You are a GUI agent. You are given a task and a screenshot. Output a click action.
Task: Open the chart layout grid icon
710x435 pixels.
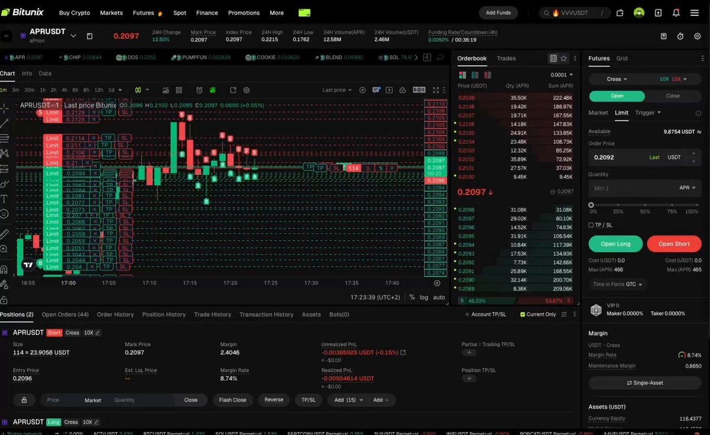179,90
